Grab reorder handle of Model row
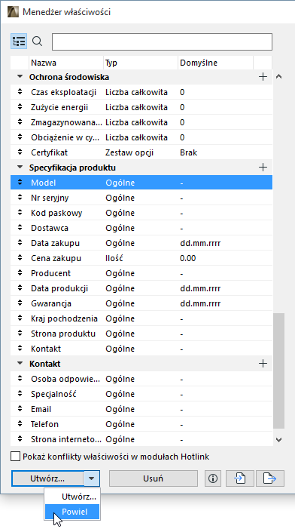Screen dimensions: 295x529 pyautogui.click(x=20, y=183)
